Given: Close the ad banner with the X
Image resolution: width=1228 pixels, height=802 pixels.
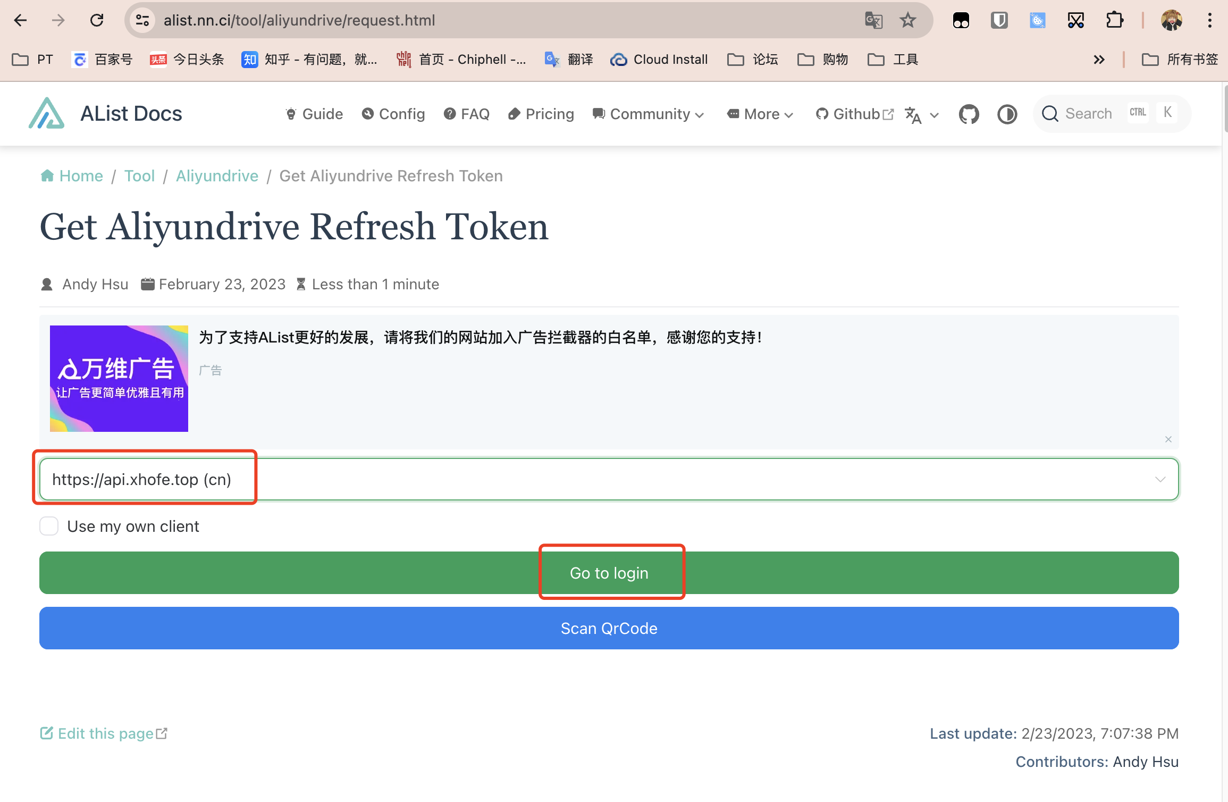Looking at the screenshot, I should click(x=1168, y=439).
